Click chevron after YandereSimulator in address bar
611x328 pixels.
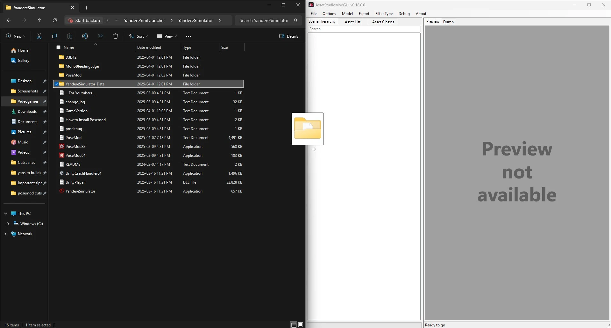220,20
